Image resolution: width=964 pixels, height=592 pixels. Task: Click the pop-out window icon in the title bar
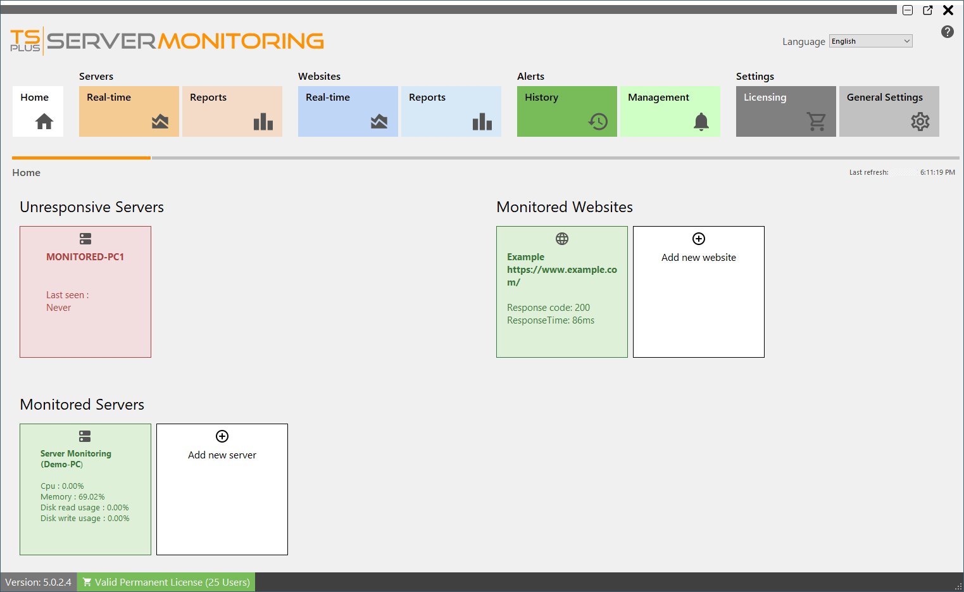pos(927,10)
